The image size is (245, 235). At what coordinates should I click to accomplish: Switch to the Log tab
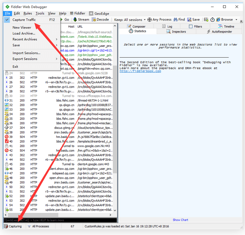167,26
